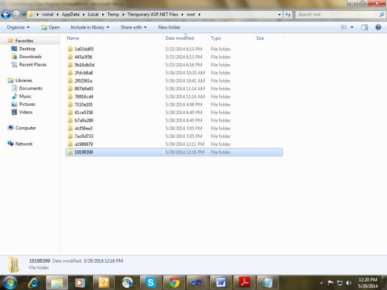Select Computer in navigation pane

click(x=26, y=128)
